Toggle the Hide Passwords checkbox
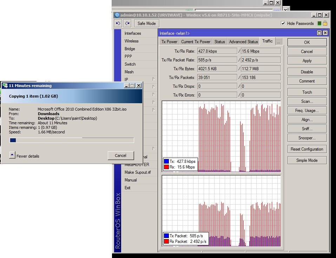This screenshot has height=258, width=336. coord(283,24)
